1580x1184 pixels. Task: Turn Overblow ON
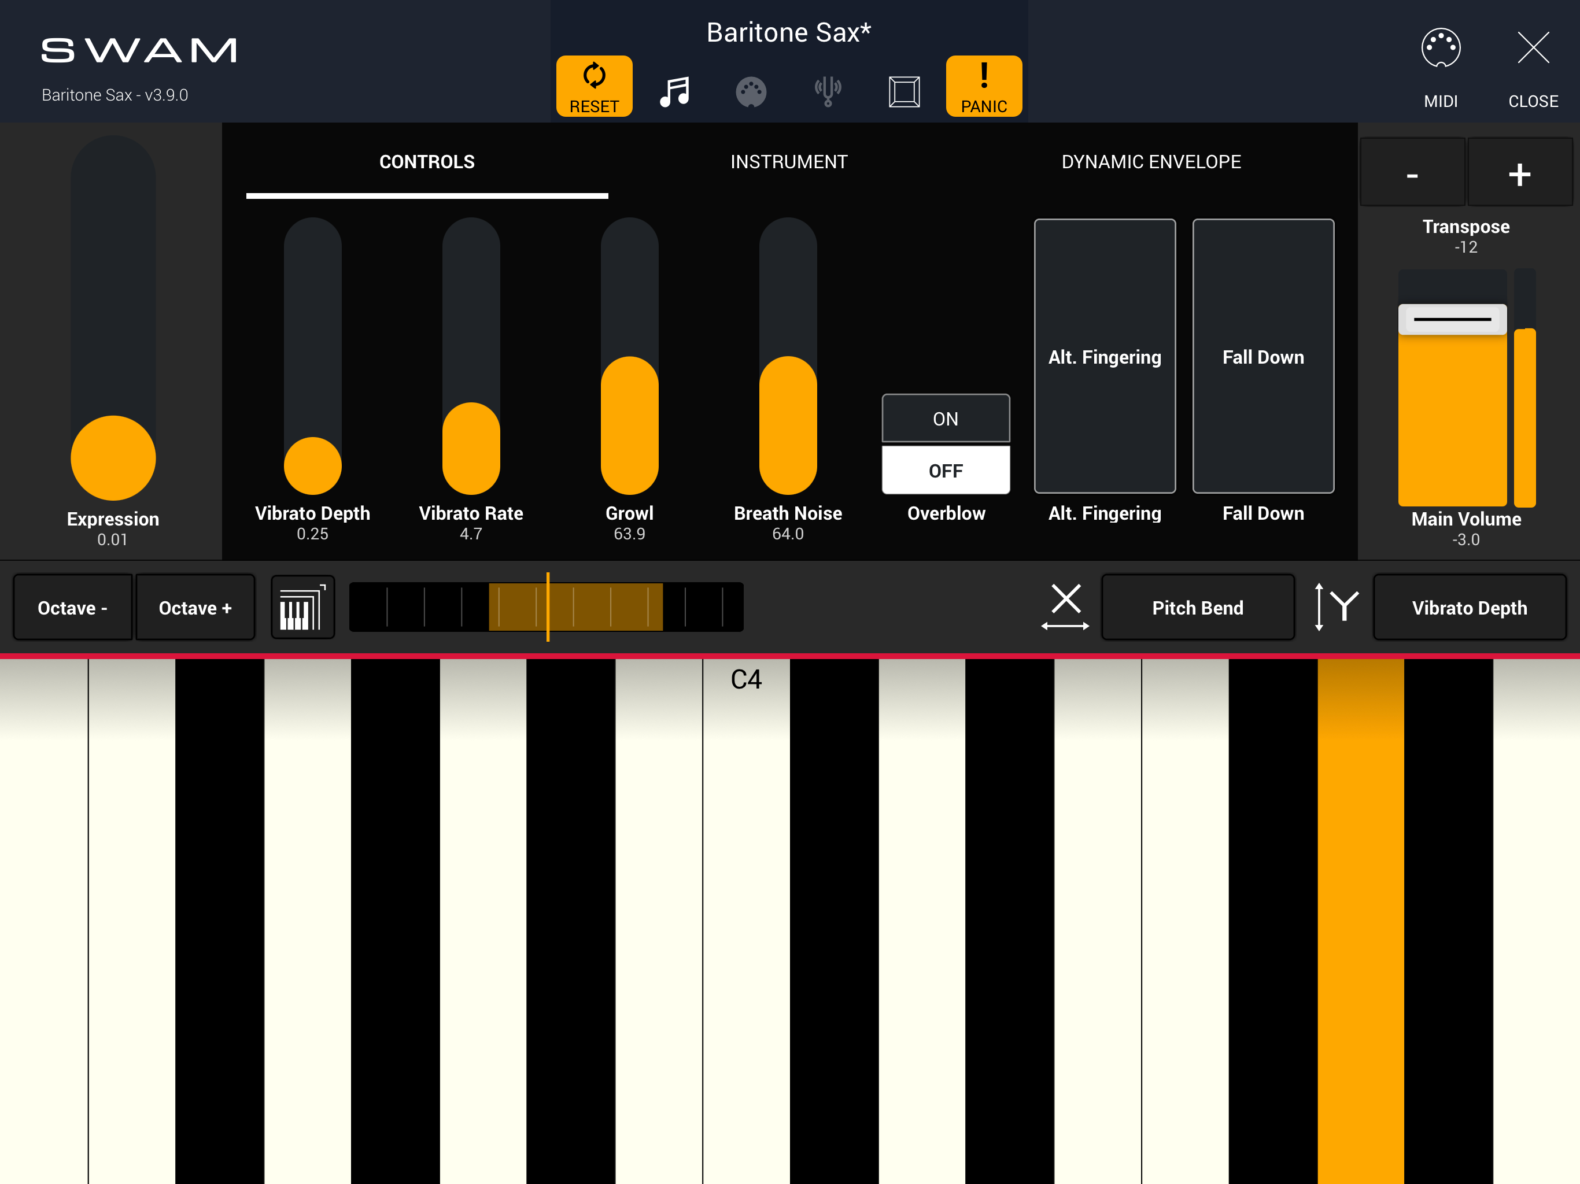946,419
